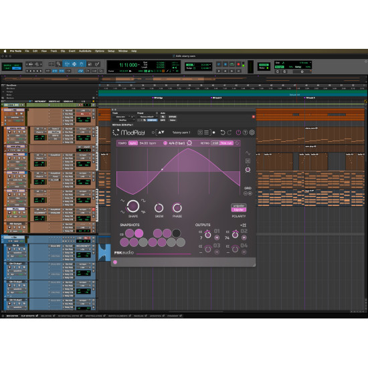The image size is (368, 368).
Task: Select the Selector tool in Pro Tools toolbar
Action: pos(74,64)
